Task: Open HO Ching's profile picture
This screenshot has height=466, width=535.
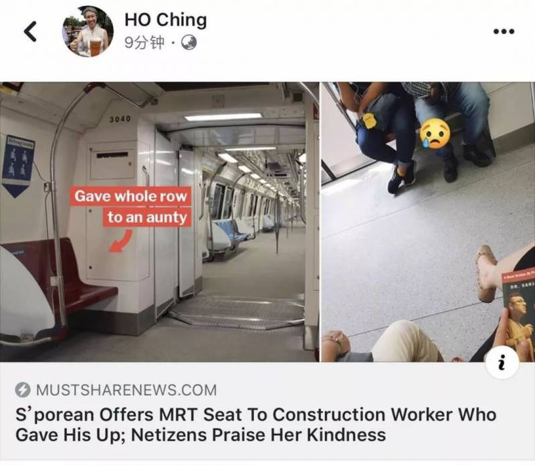Action: point(88,31)
